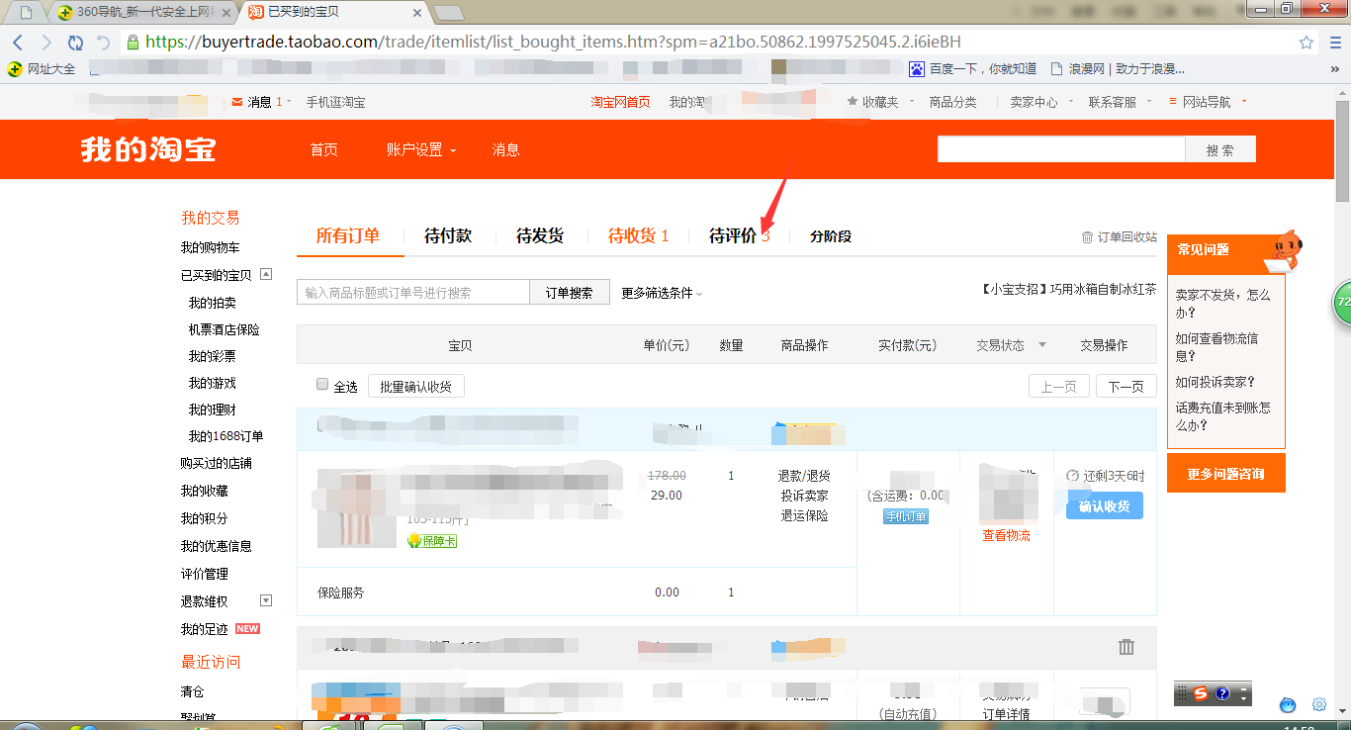Collapse 已买到的宝贝 sidebar section
Viewport: 1351px width, 730px height.
(265, 274)
